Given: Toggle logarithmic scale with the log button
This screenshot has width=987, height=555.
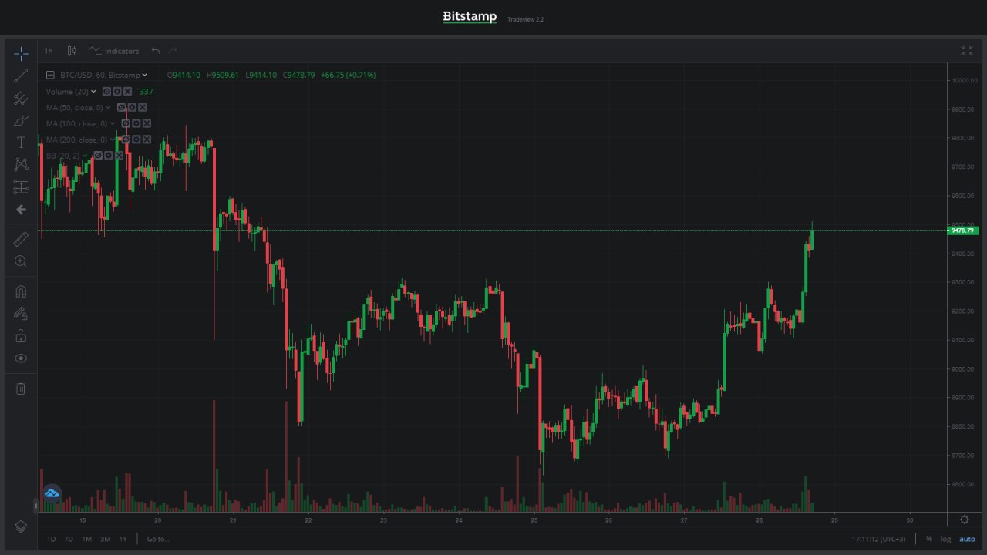Looking at the screenshot, I should tap(945, 539).
